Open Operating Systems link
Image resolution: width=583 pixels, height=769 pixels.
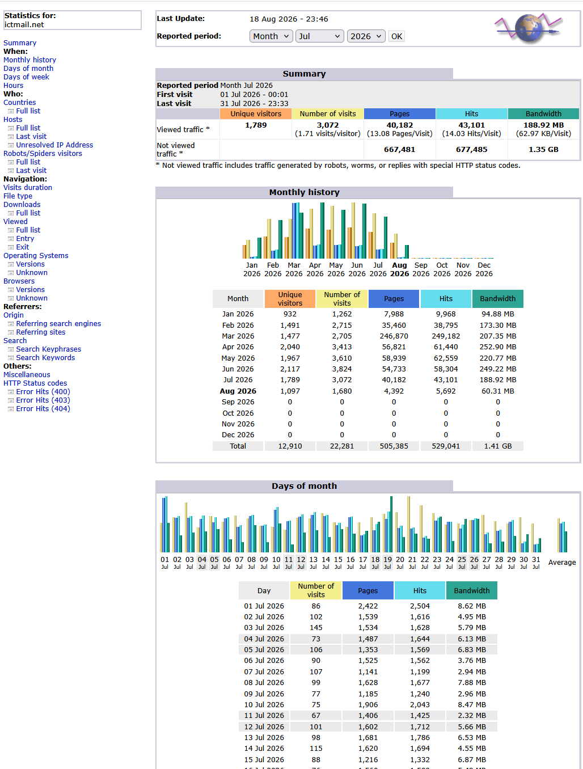36,256
